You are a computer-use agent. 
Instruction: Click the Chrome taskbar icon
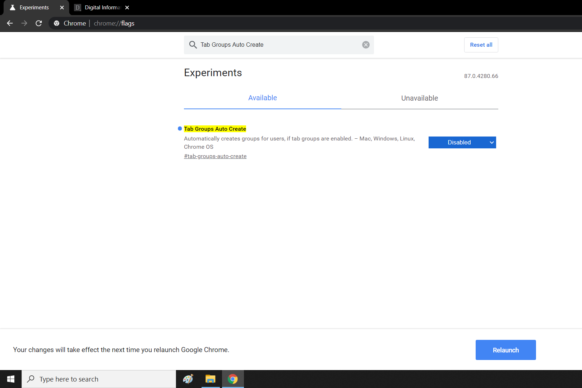pyautogui.click(x=233, y=379)
